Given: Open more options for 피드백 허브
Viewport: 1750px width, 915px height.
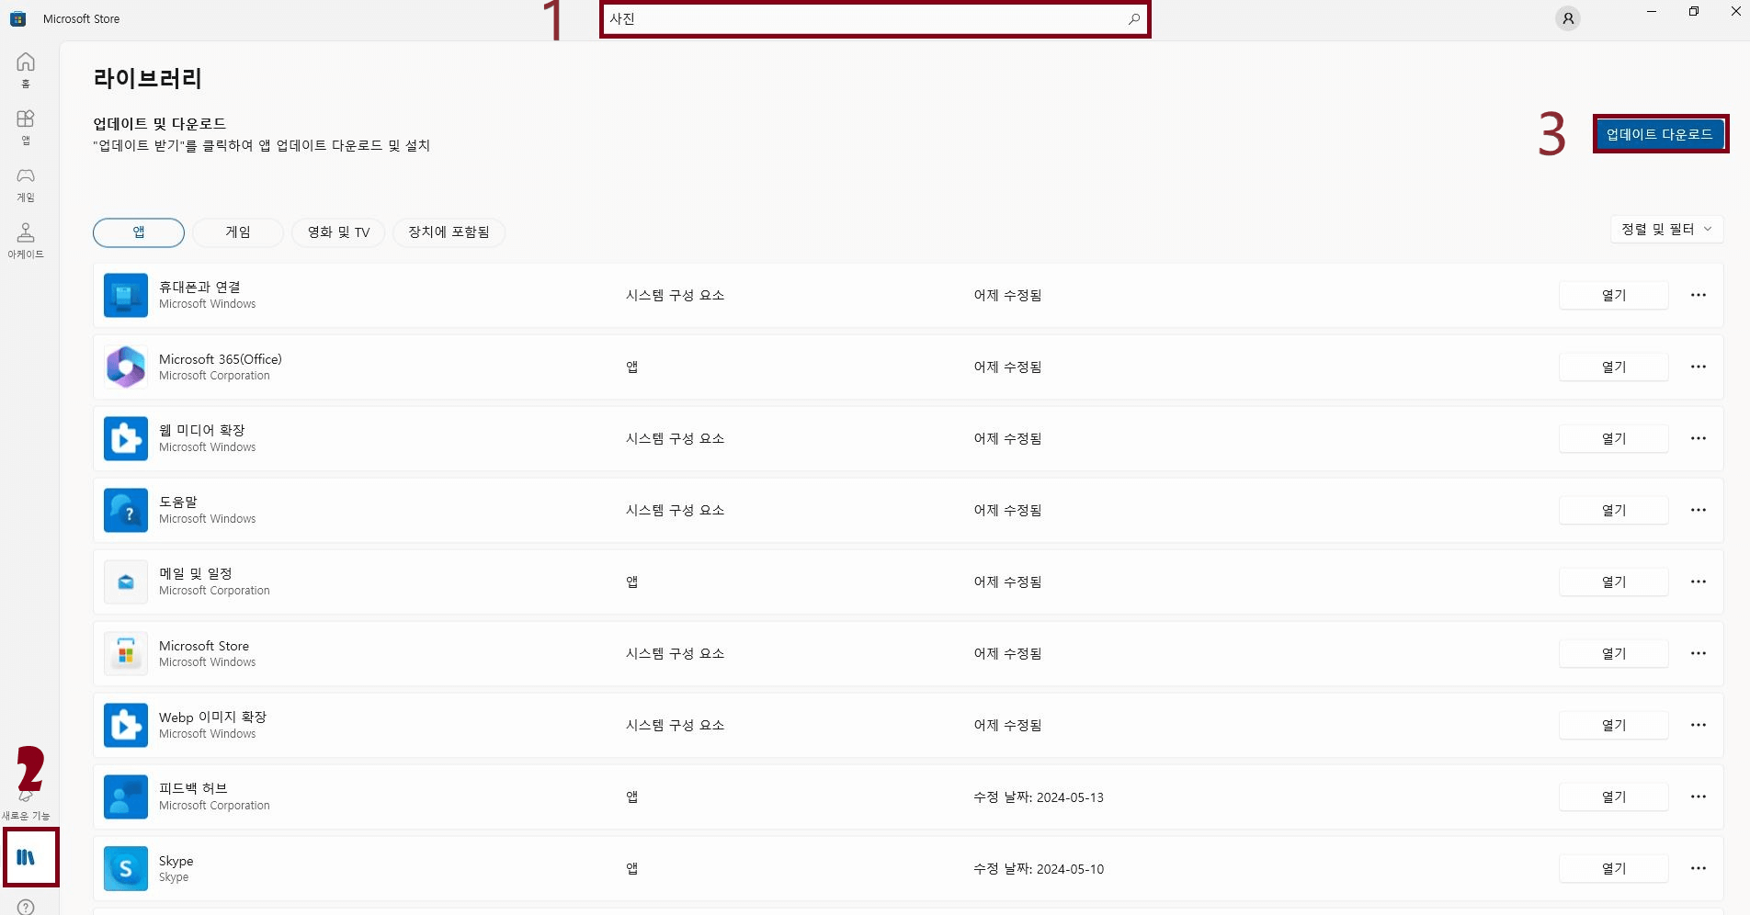Looking at the screenshot, I should point(1699,796).
